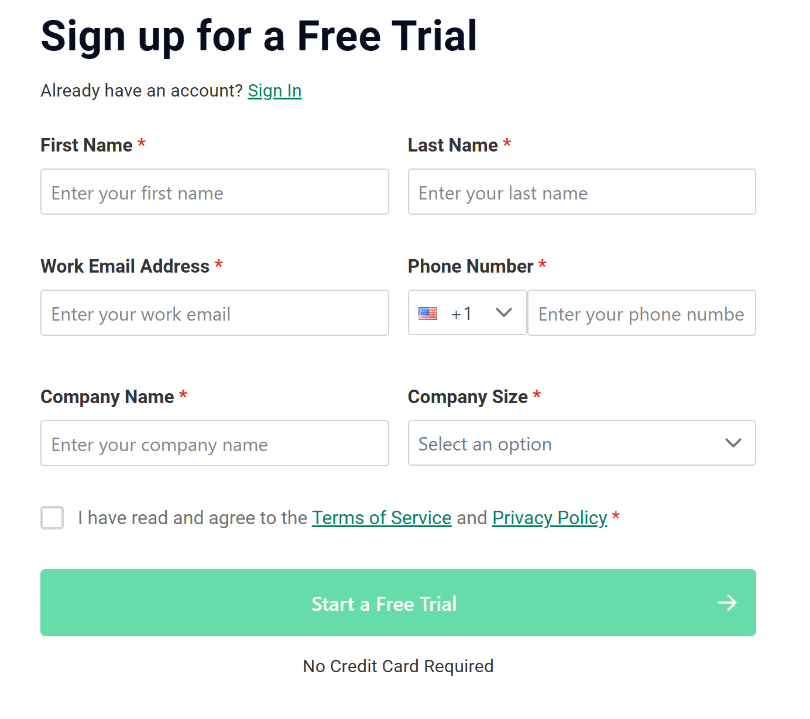Click the +1 country code selector
The image size is (810, 719).
click(462, 314)
